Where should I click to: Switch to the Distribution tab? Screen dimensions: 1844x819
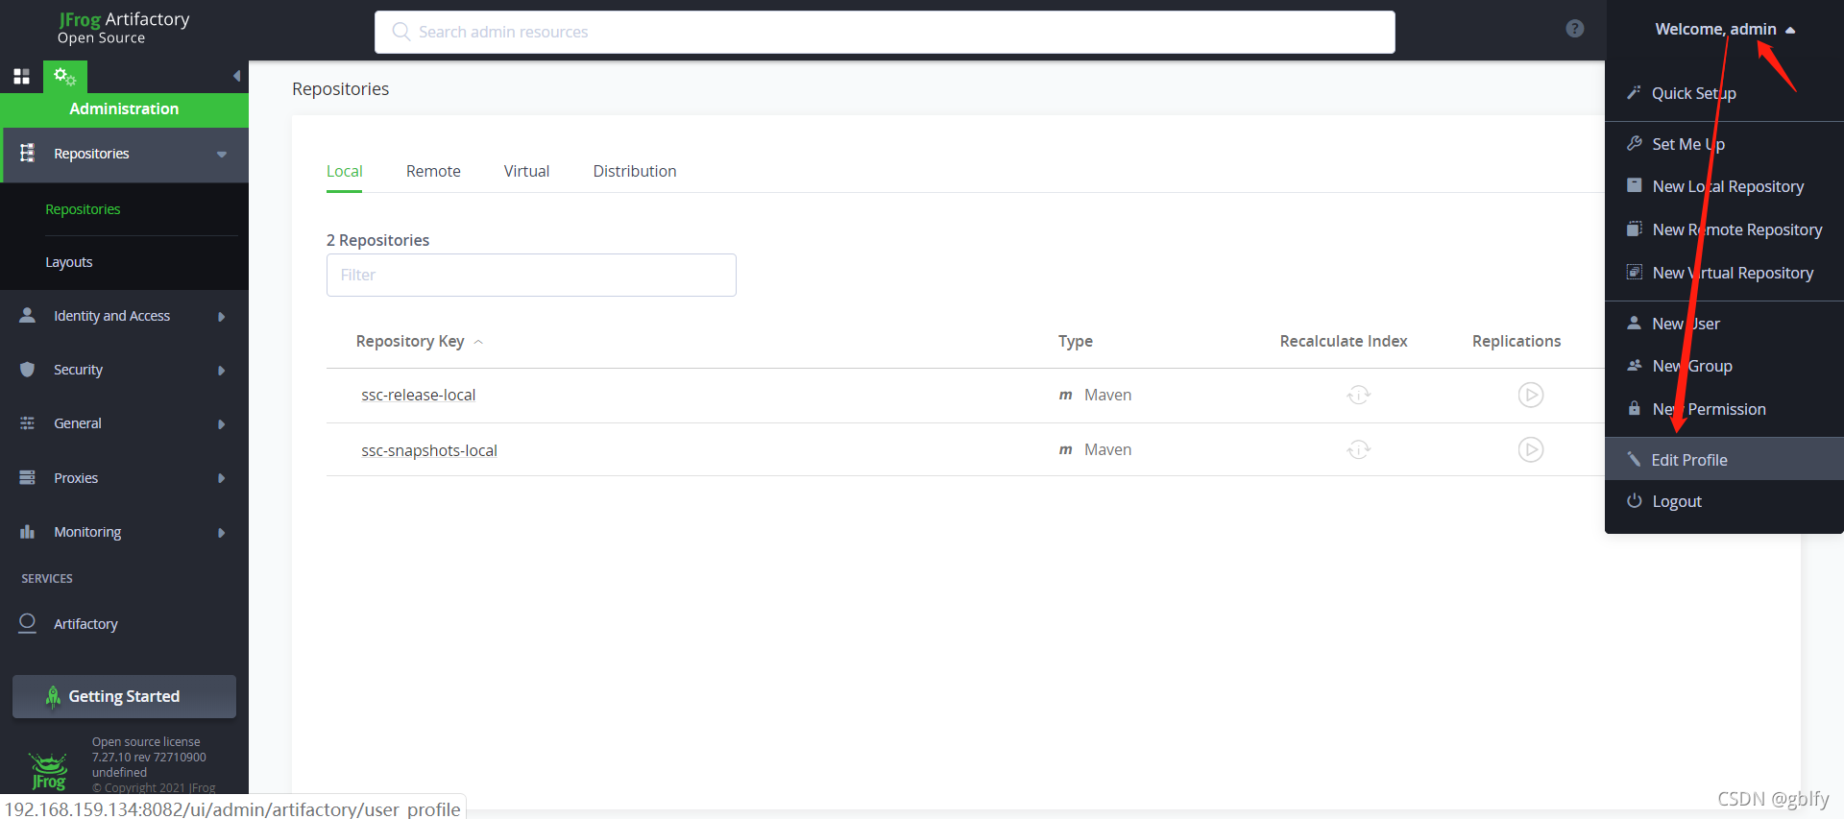[635, 171]
